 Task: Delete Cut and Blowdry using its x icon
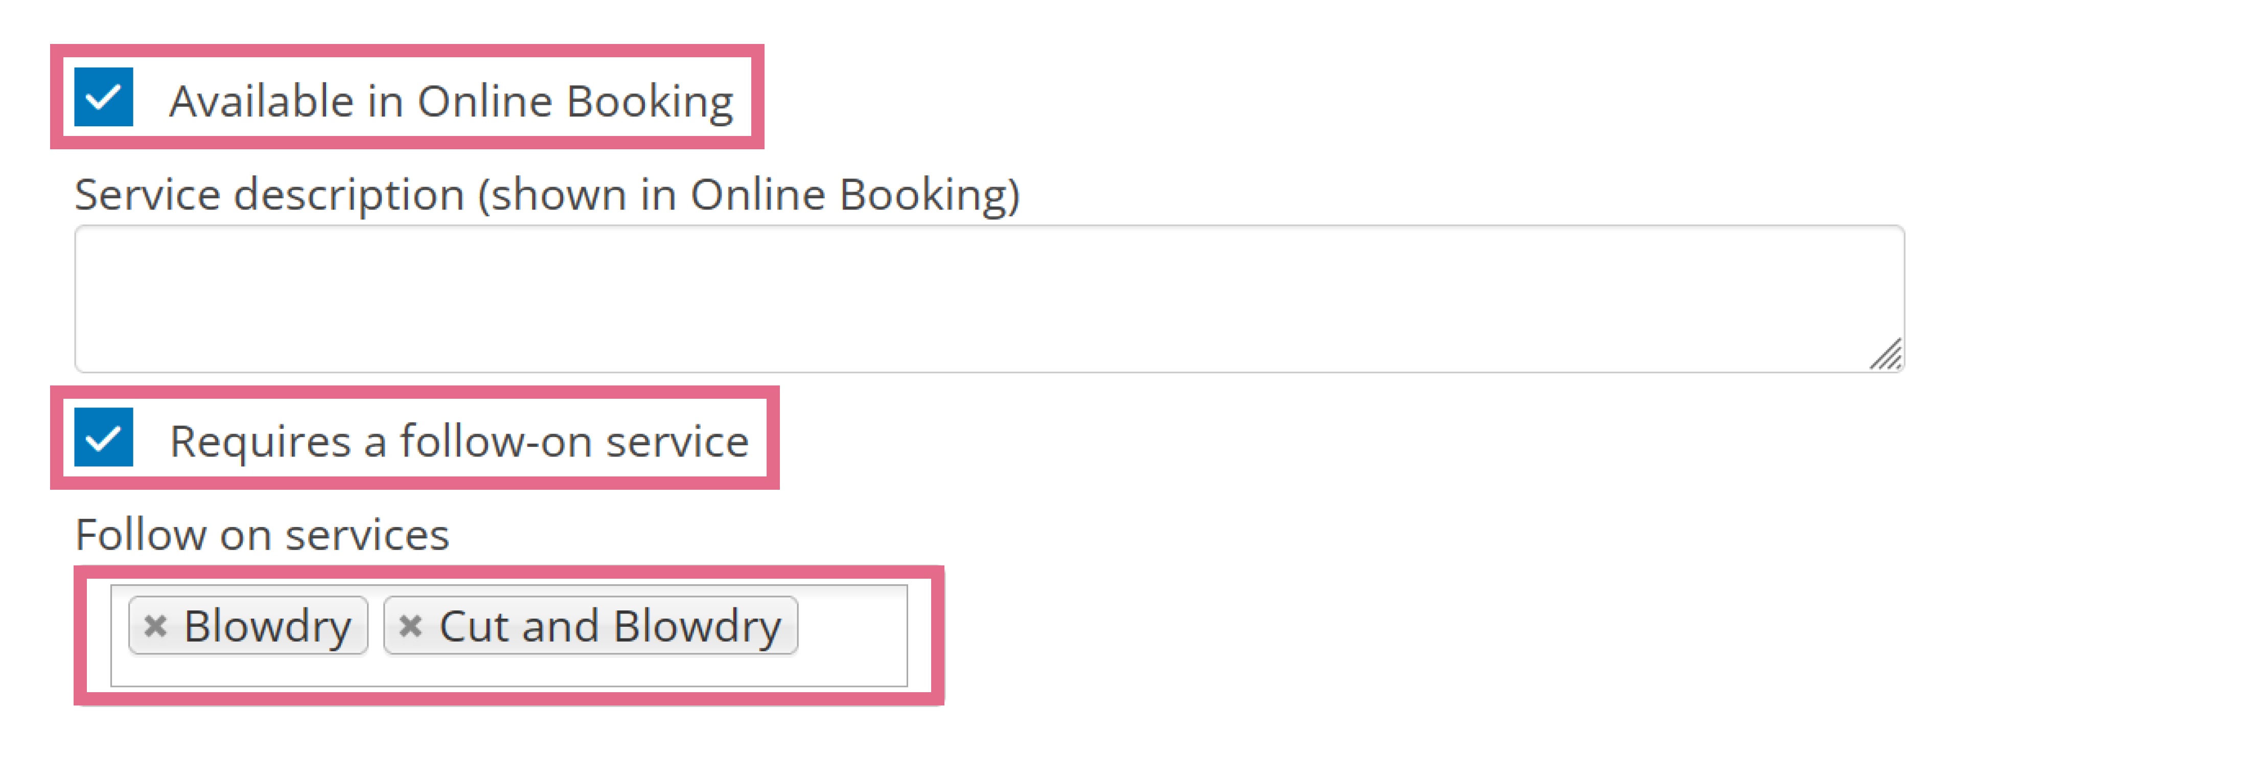[x=410, y=626]
